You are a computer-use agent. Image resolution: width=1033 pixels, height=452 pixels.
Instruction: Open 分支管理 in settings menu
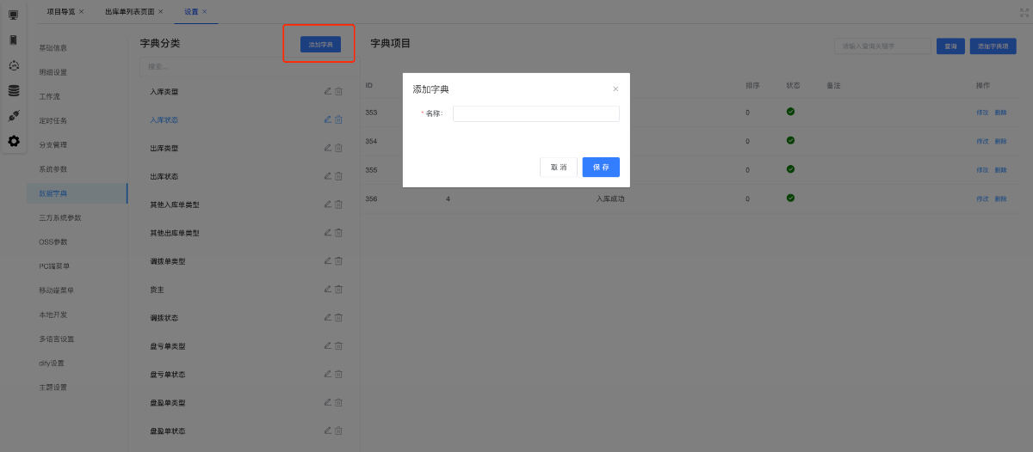coord(53,144)
